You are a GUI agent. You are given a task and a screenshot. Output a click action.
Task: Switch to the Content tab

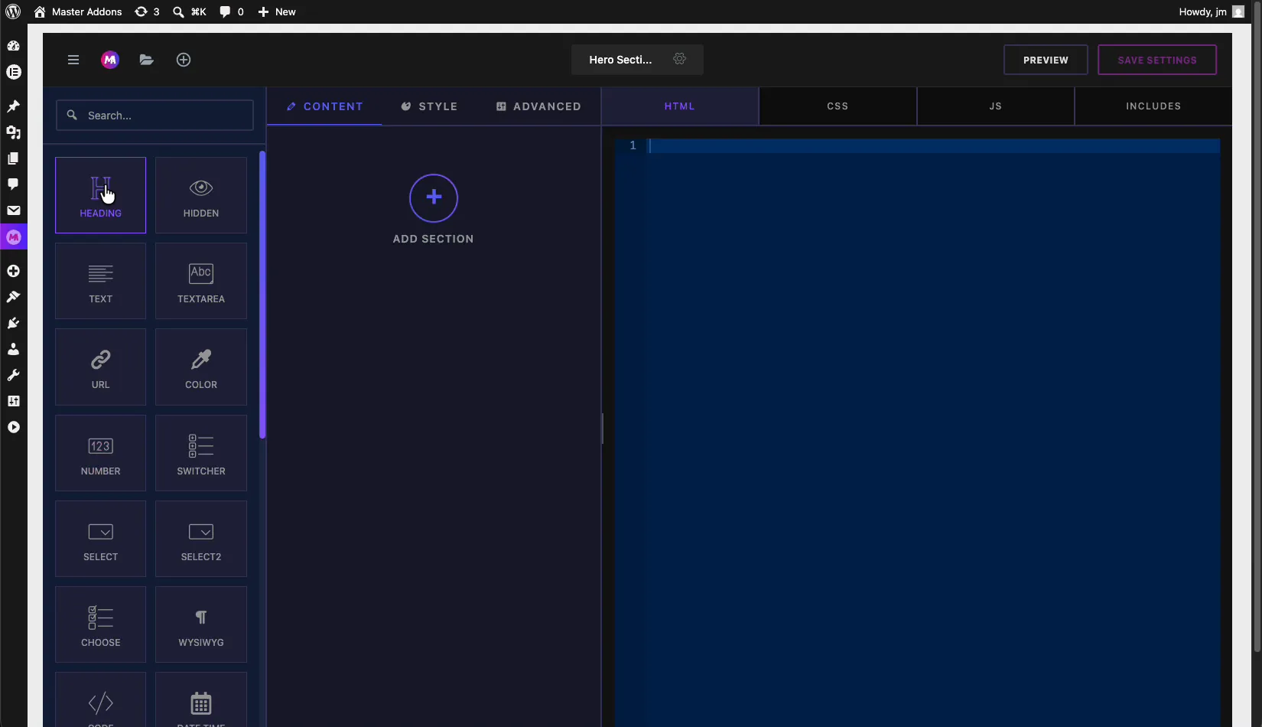point(324,106)
